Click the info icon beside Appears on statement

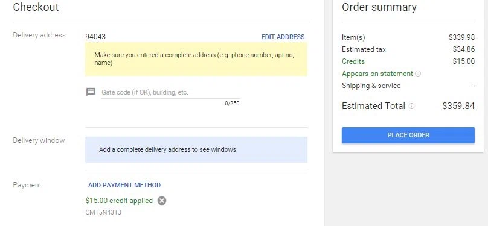point(418,74)
